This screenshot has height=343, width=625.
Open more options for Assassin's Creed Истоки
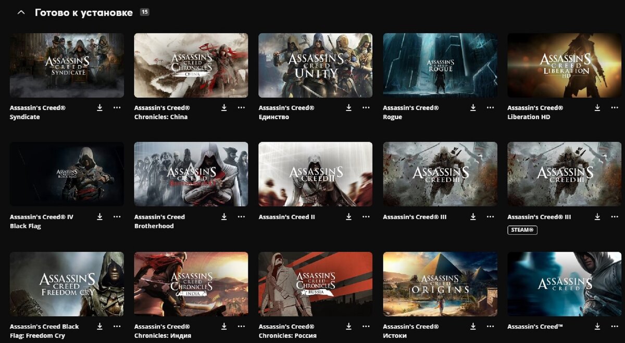(x=490, y=326)
